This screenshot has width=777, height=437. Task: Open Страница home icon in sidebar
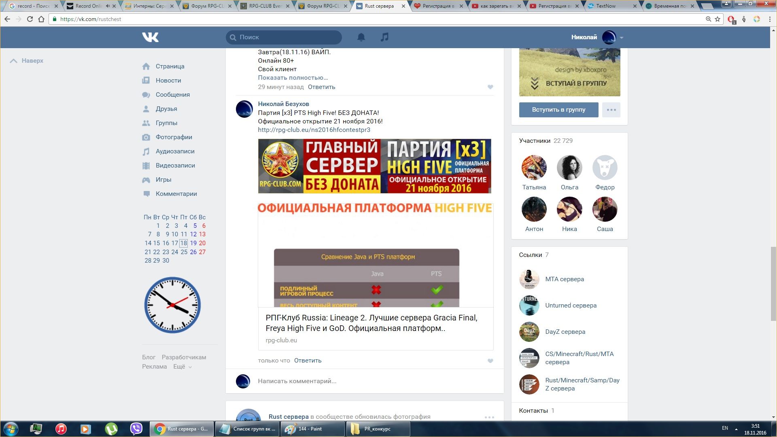146,66
